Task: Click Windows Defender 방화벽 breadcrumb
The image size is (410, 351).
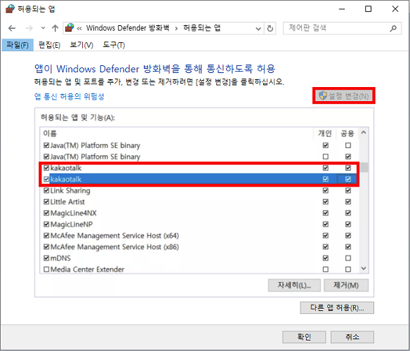Action: [128, 28]
